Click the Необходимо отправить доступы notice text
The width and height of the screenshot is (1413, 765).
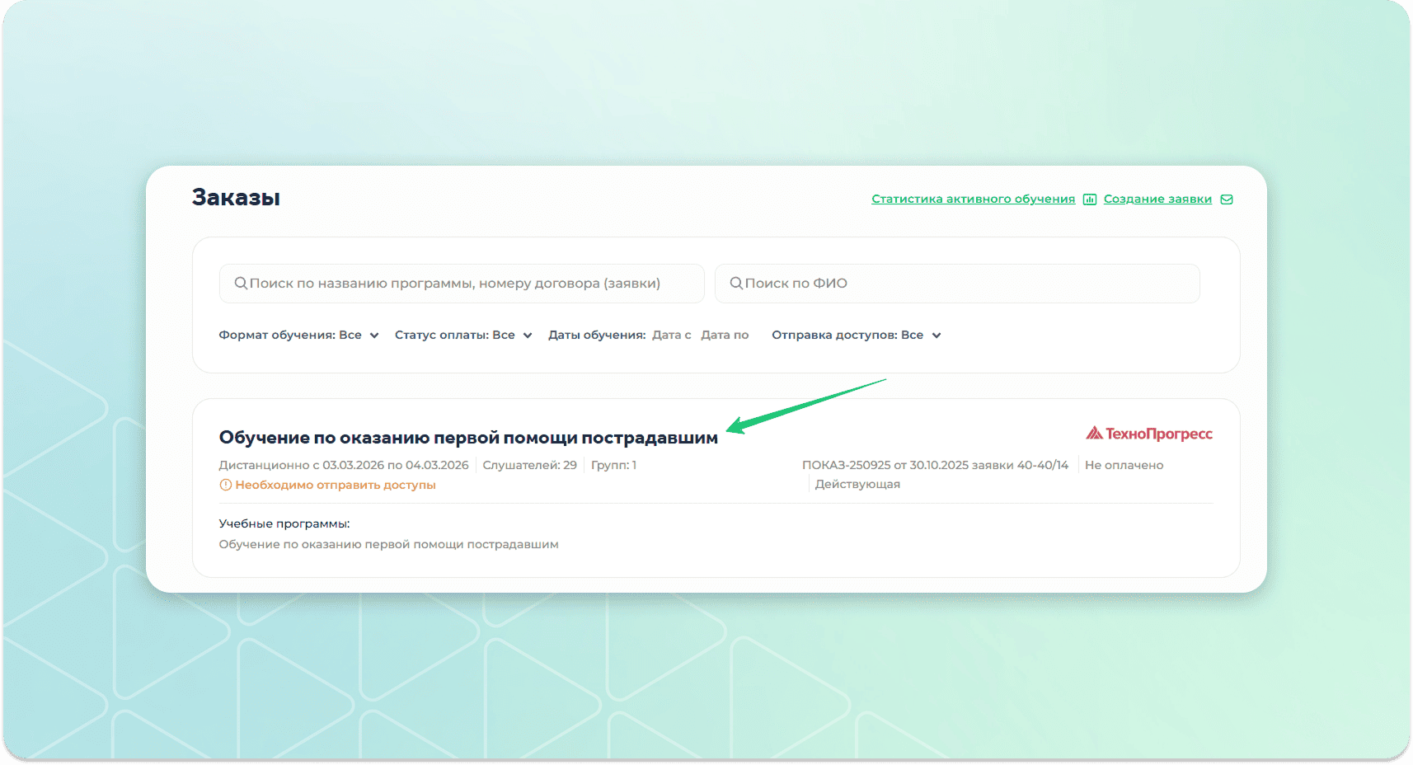tap(336, 485)
